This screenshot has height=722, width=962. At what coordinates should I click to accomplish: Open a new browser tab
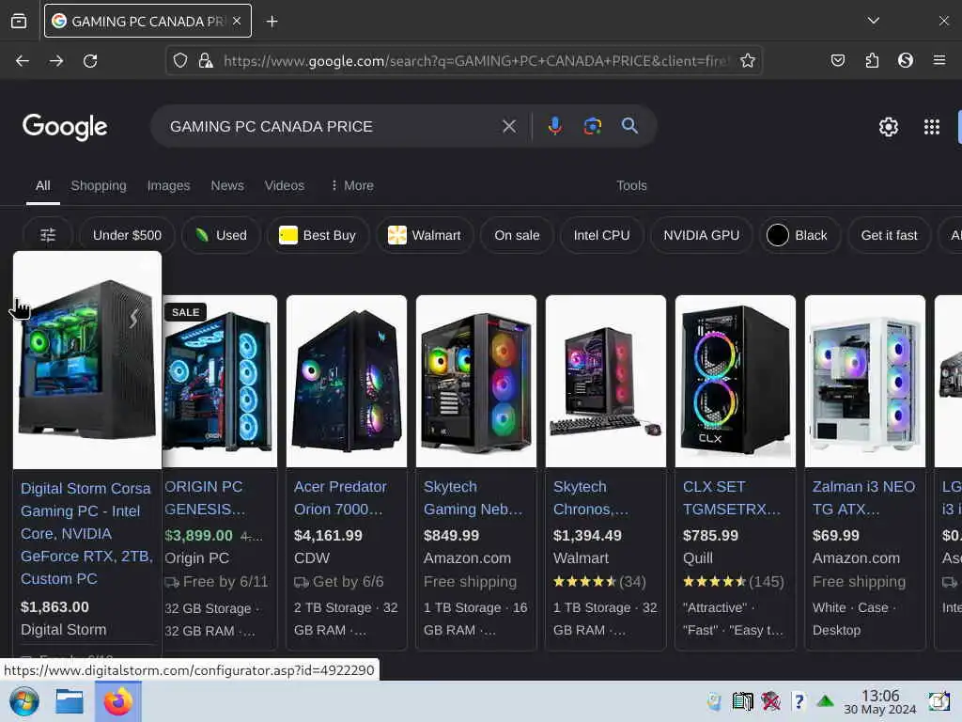click(272, 22)
